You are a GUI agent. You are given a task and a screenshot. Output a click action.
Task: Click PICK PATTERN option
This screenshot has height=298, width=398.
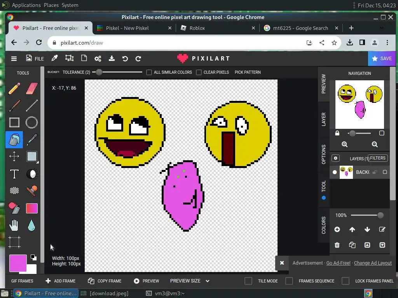click(x=248, y=72)
